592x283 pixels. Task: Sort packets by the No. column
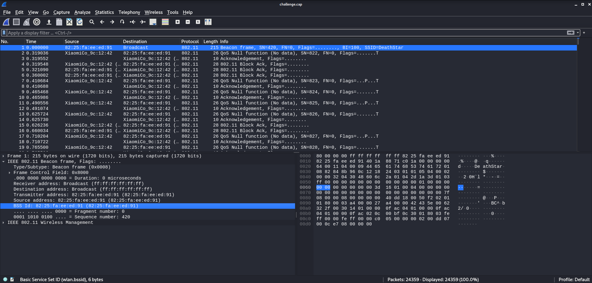point(12,42)
